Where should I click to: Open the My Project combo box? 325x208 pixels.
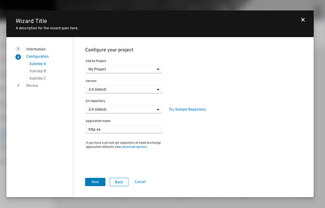click(x=124, y=69)
